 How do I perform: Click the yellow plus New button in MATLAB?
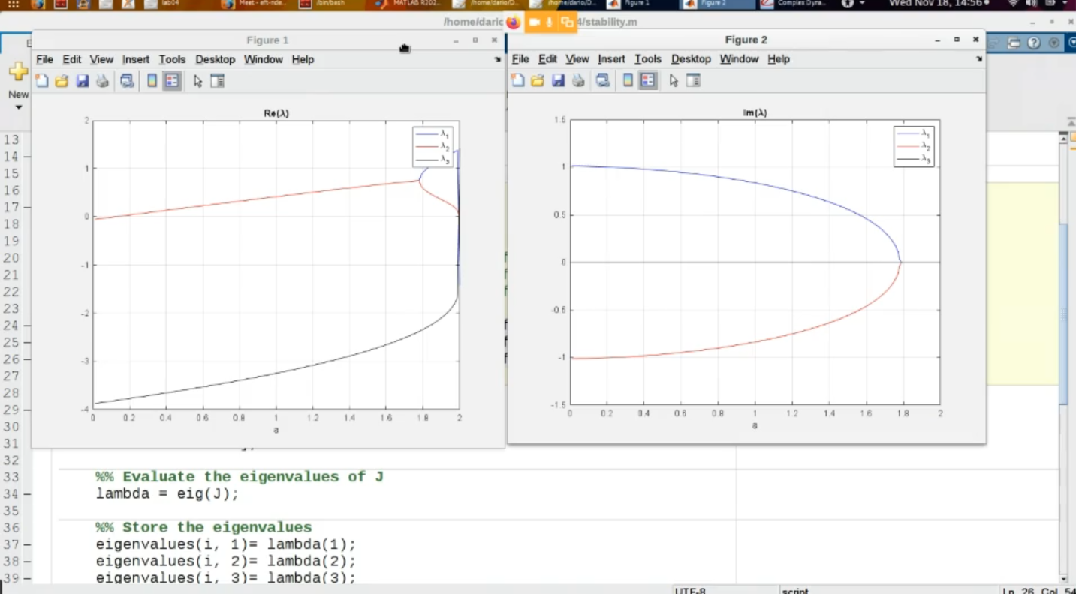tap(18, 73)
